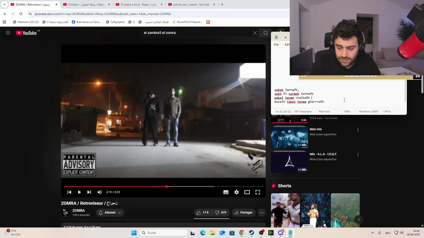Open the YouTube hamburger guide menu

click(8, 33)
